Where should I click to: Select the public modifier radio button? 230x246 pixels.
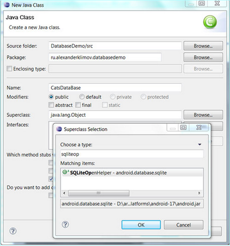51,97
